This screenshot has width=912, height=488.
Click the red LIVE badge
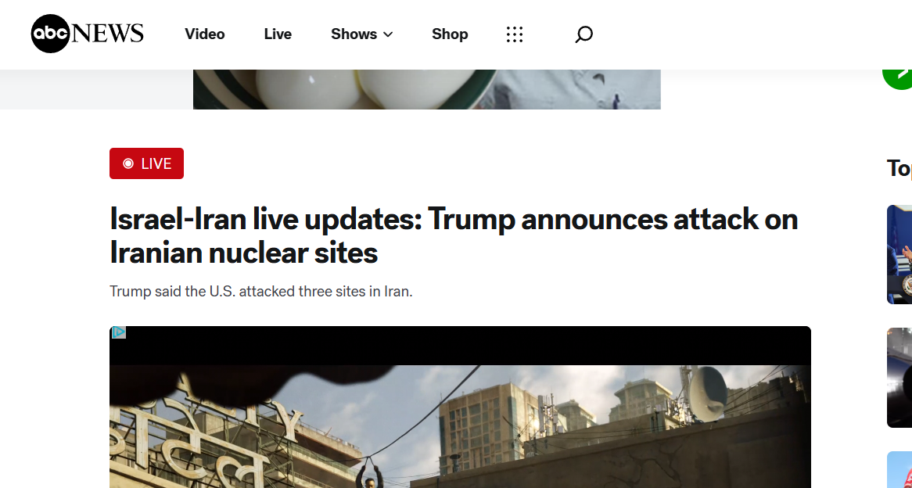tap(146, 163)
